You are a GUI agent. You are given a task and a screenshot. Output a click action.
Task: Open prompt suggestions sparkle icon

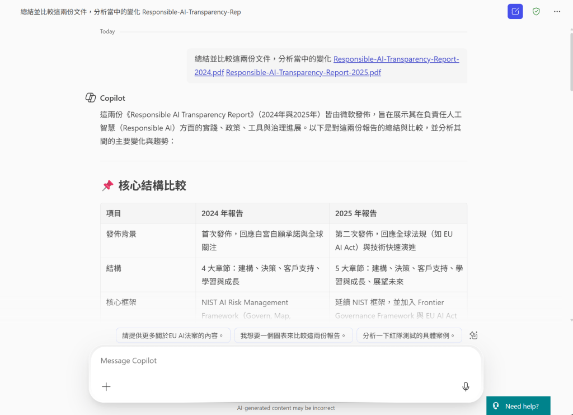coord(473,335)
